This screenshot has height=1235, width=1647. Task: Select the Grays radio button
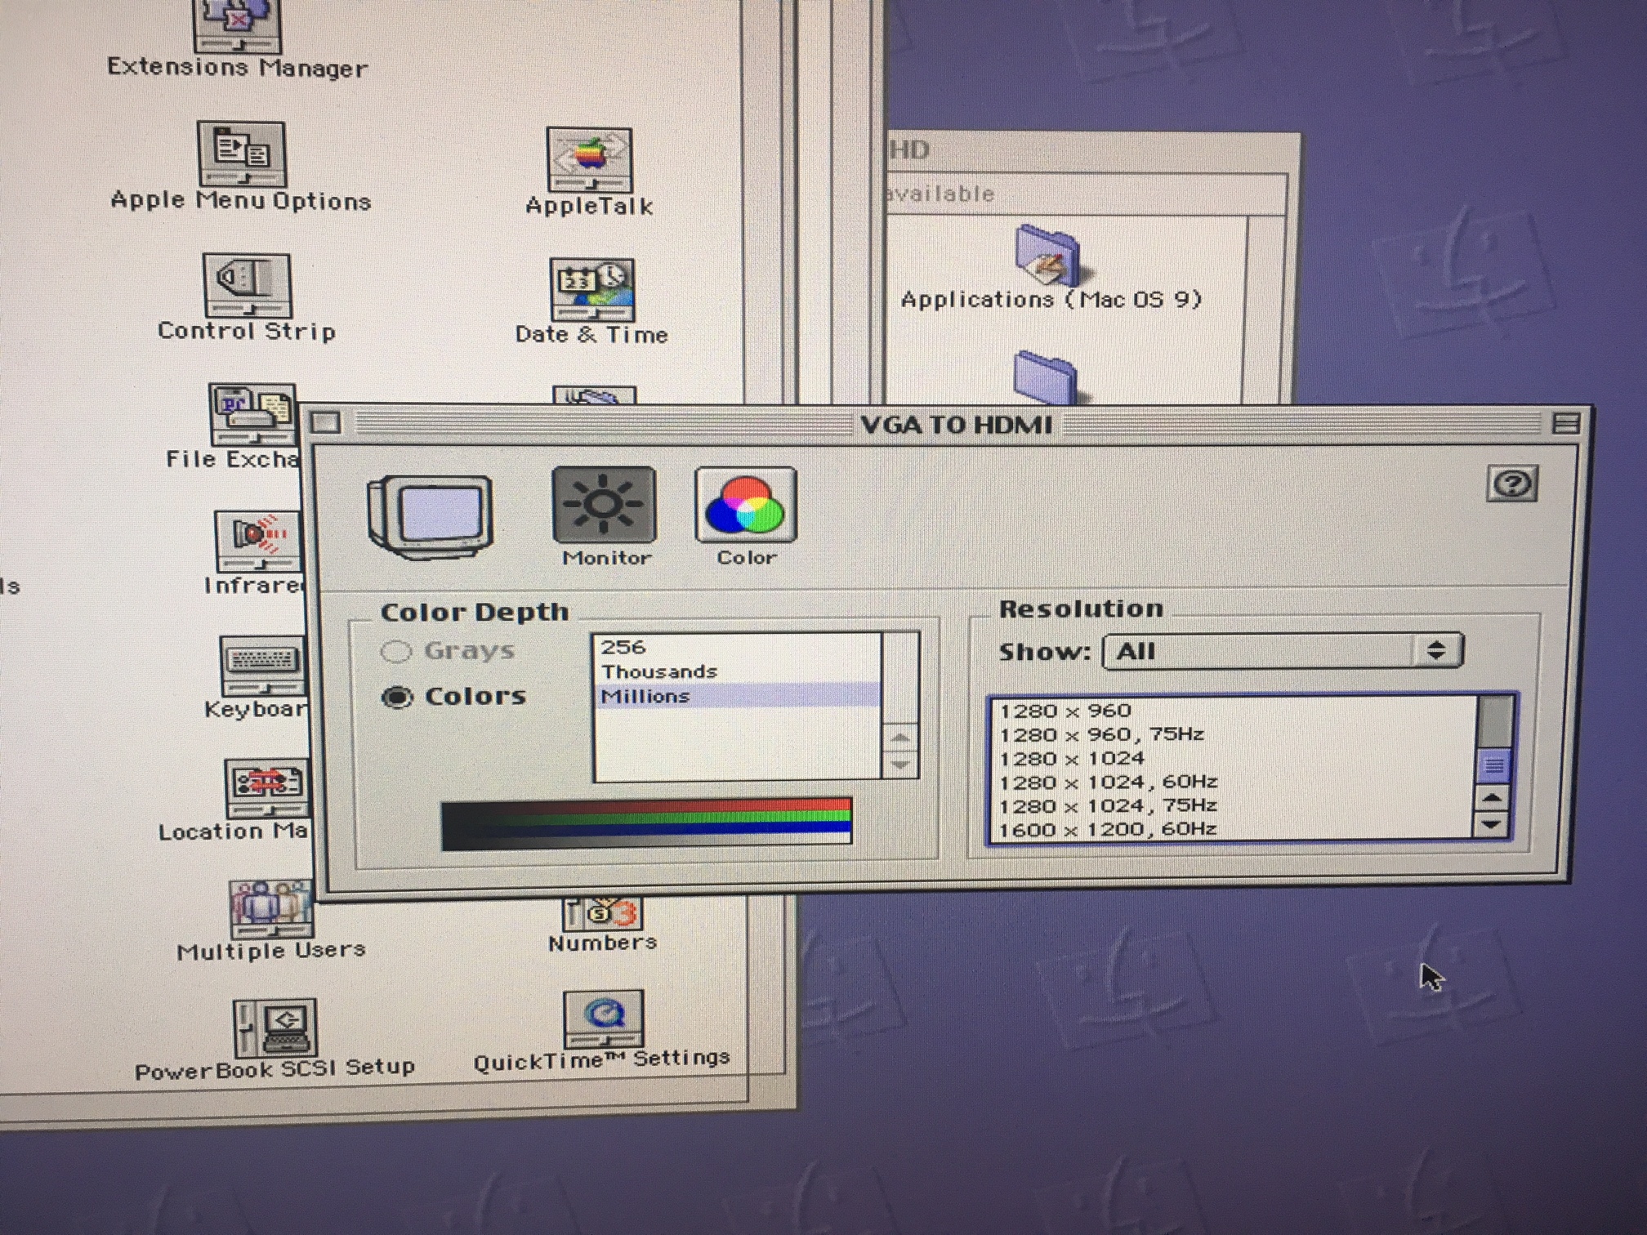coord(396,652)
